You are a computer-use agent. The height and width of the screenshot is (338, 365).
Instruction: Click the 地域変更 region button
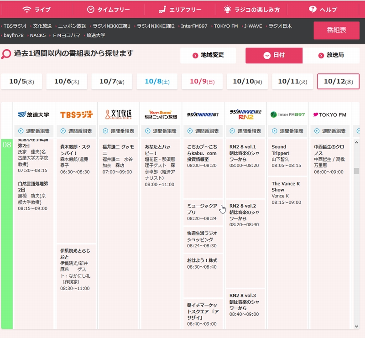208,55
